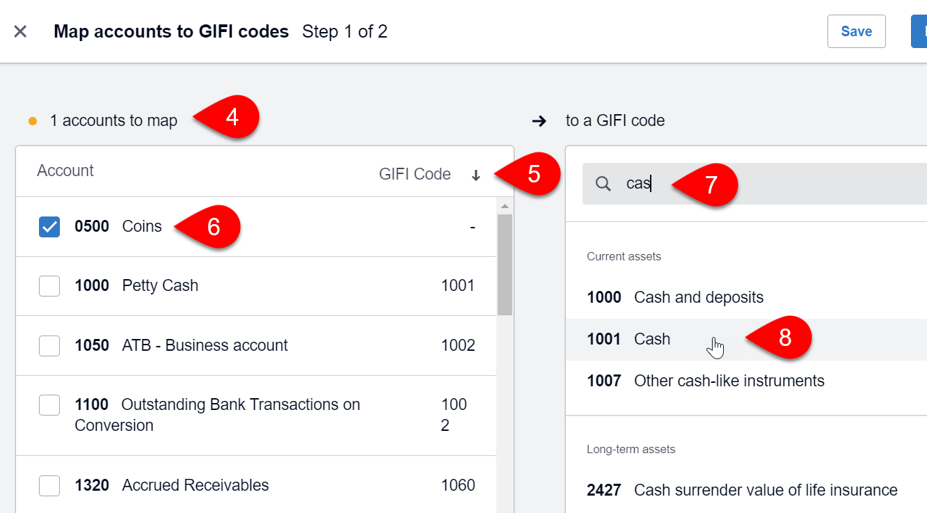
Task: Click the GIFI Code column header
Action: pos(415,174)
